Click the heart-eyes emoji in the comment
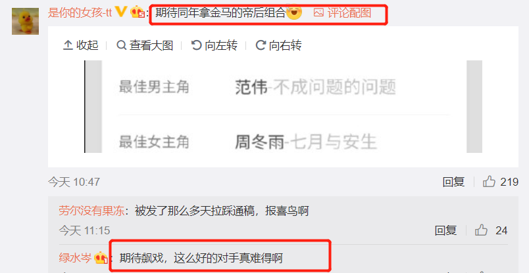Viewport: 529px width, 273px height. [x=294, y=12]
